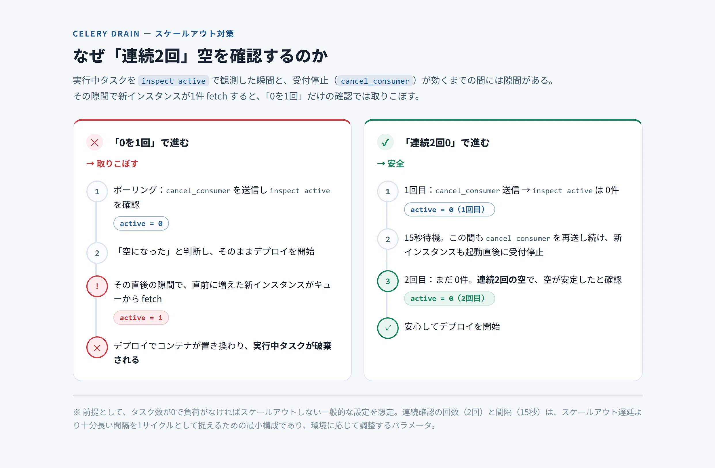Viewport: 715px width, 468px height.
Task: Click the green 'active = 0 (2回目)' badge
Action: (449, 298)
